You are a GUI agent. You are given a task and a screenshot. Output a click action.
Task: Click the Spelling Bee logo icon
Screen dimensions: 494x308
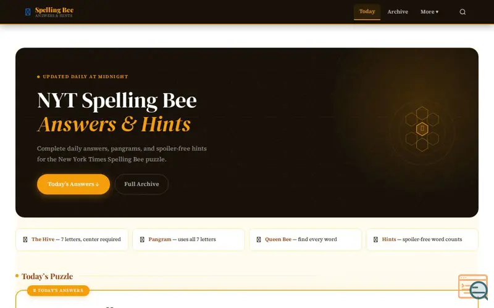pyautogui.click(x=28, y=12)
